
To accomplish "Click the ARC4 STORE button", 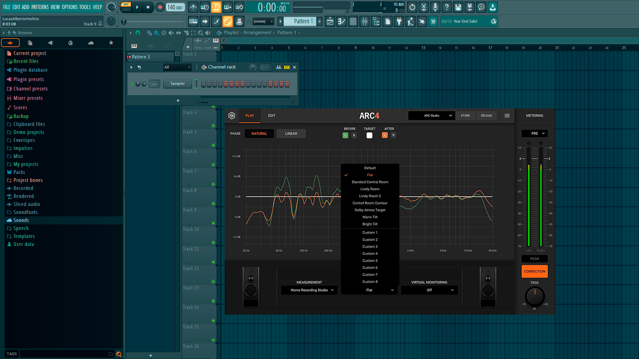I will (465, 115).
